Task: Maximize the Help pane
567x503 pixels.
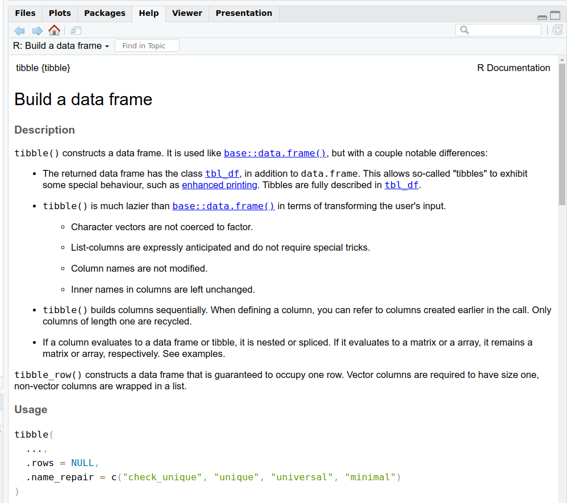Action: pos(555,16)
